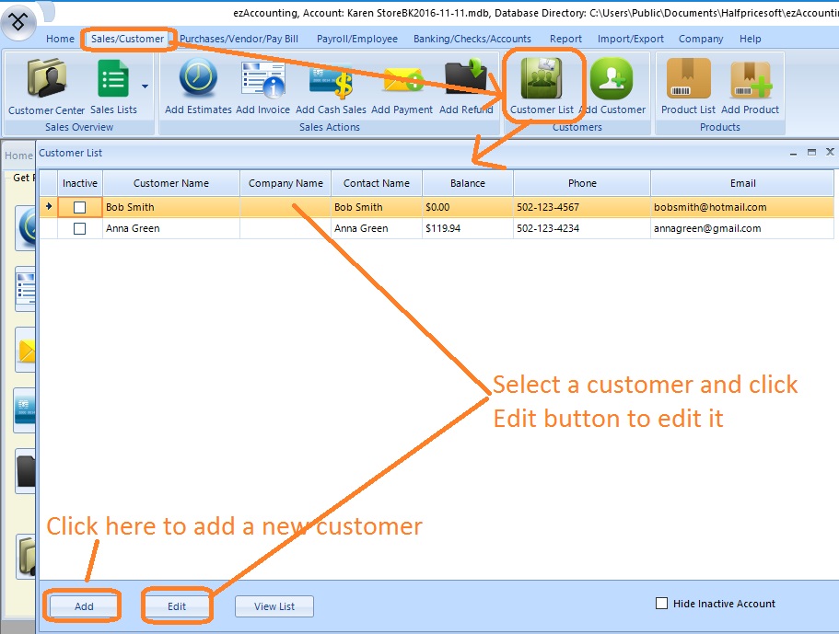Viewport: 839px width, 634px height.
Task: Open the Add Cash Sales icon
Action: [x=331, y=80]
